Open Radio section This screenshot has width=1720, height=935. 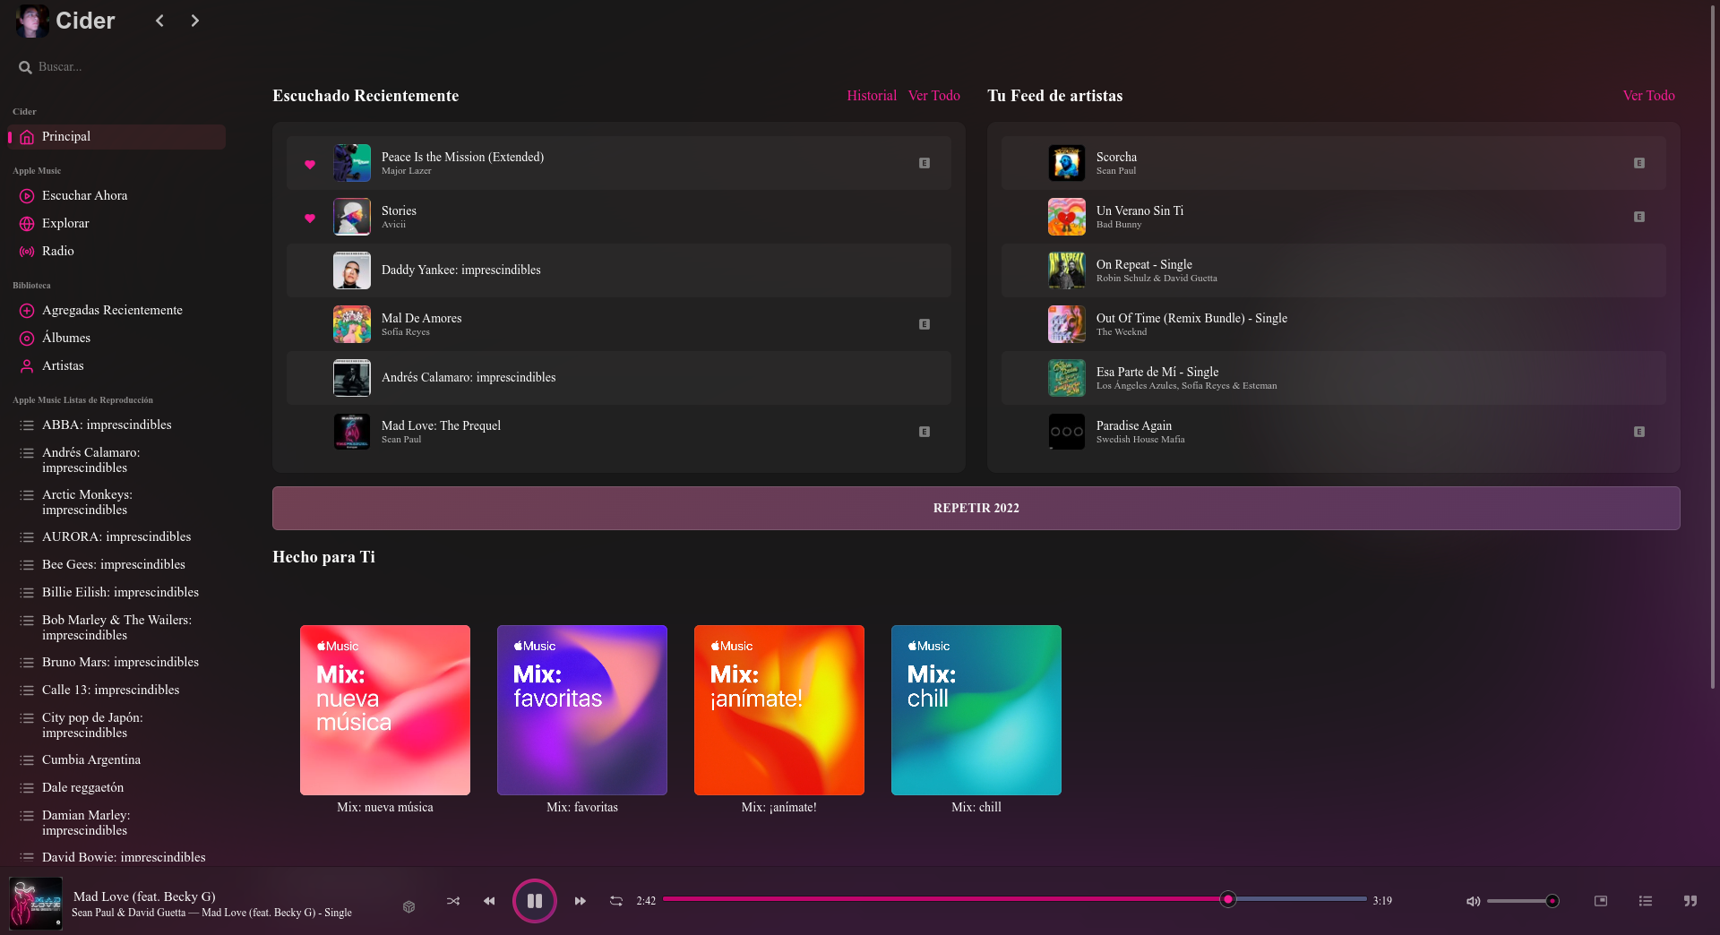(x=116, y=251)
